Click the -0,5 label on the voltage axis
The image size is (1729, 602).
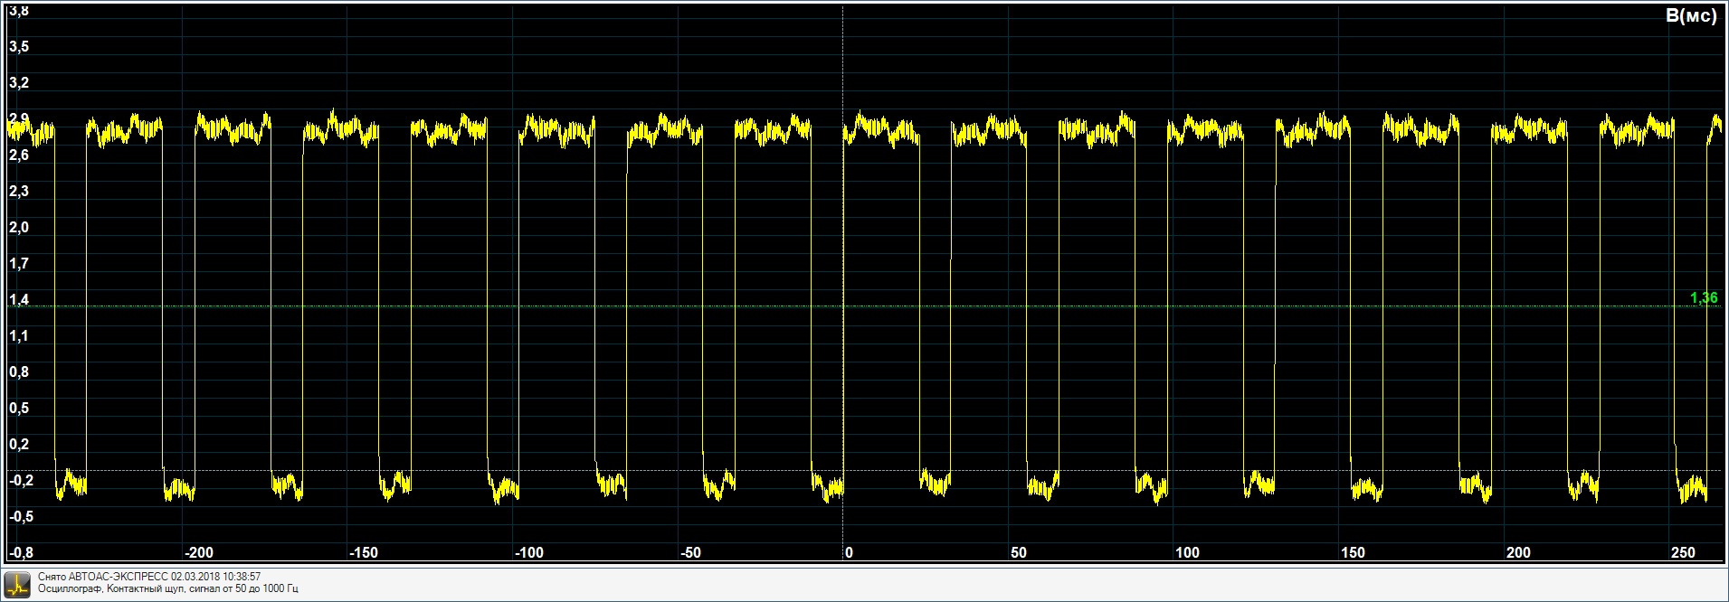pos(21,517)
